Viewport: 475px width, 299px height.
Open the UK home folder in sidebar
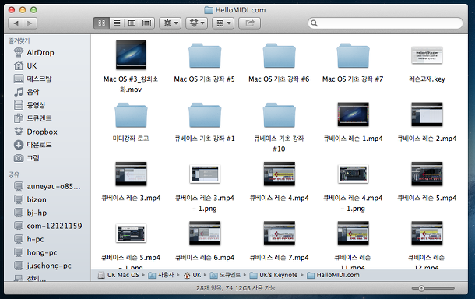coord(25,65)
